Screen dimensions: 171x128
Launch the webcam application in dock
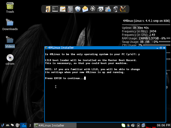115,9
